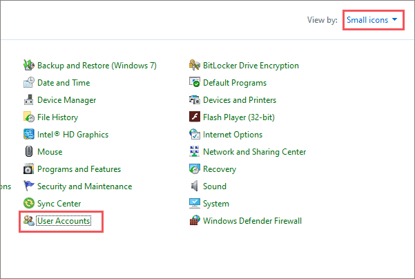Open the Mouse settings link

50,152
